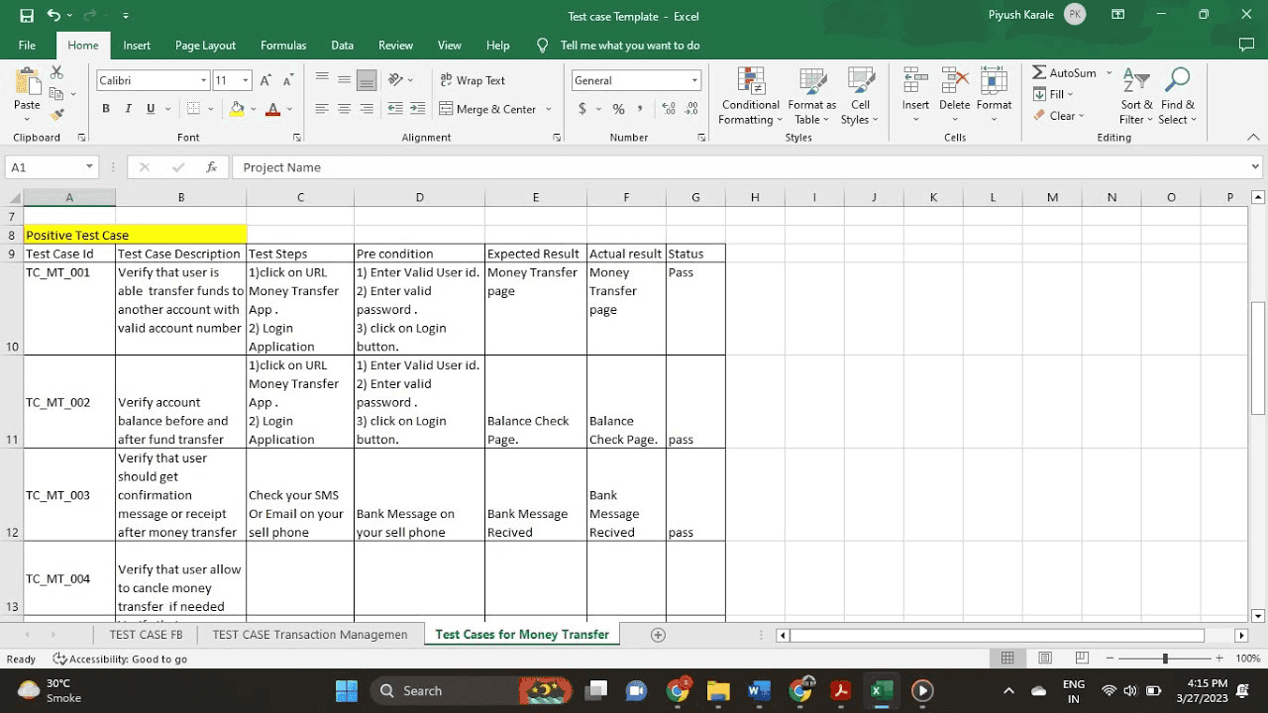Click the Insert Function fx icon
The height and width of the screenshot is (713, 1268).
[211, 167]
